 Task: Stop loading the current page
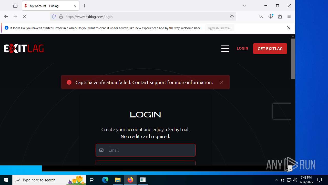[25, 16]
